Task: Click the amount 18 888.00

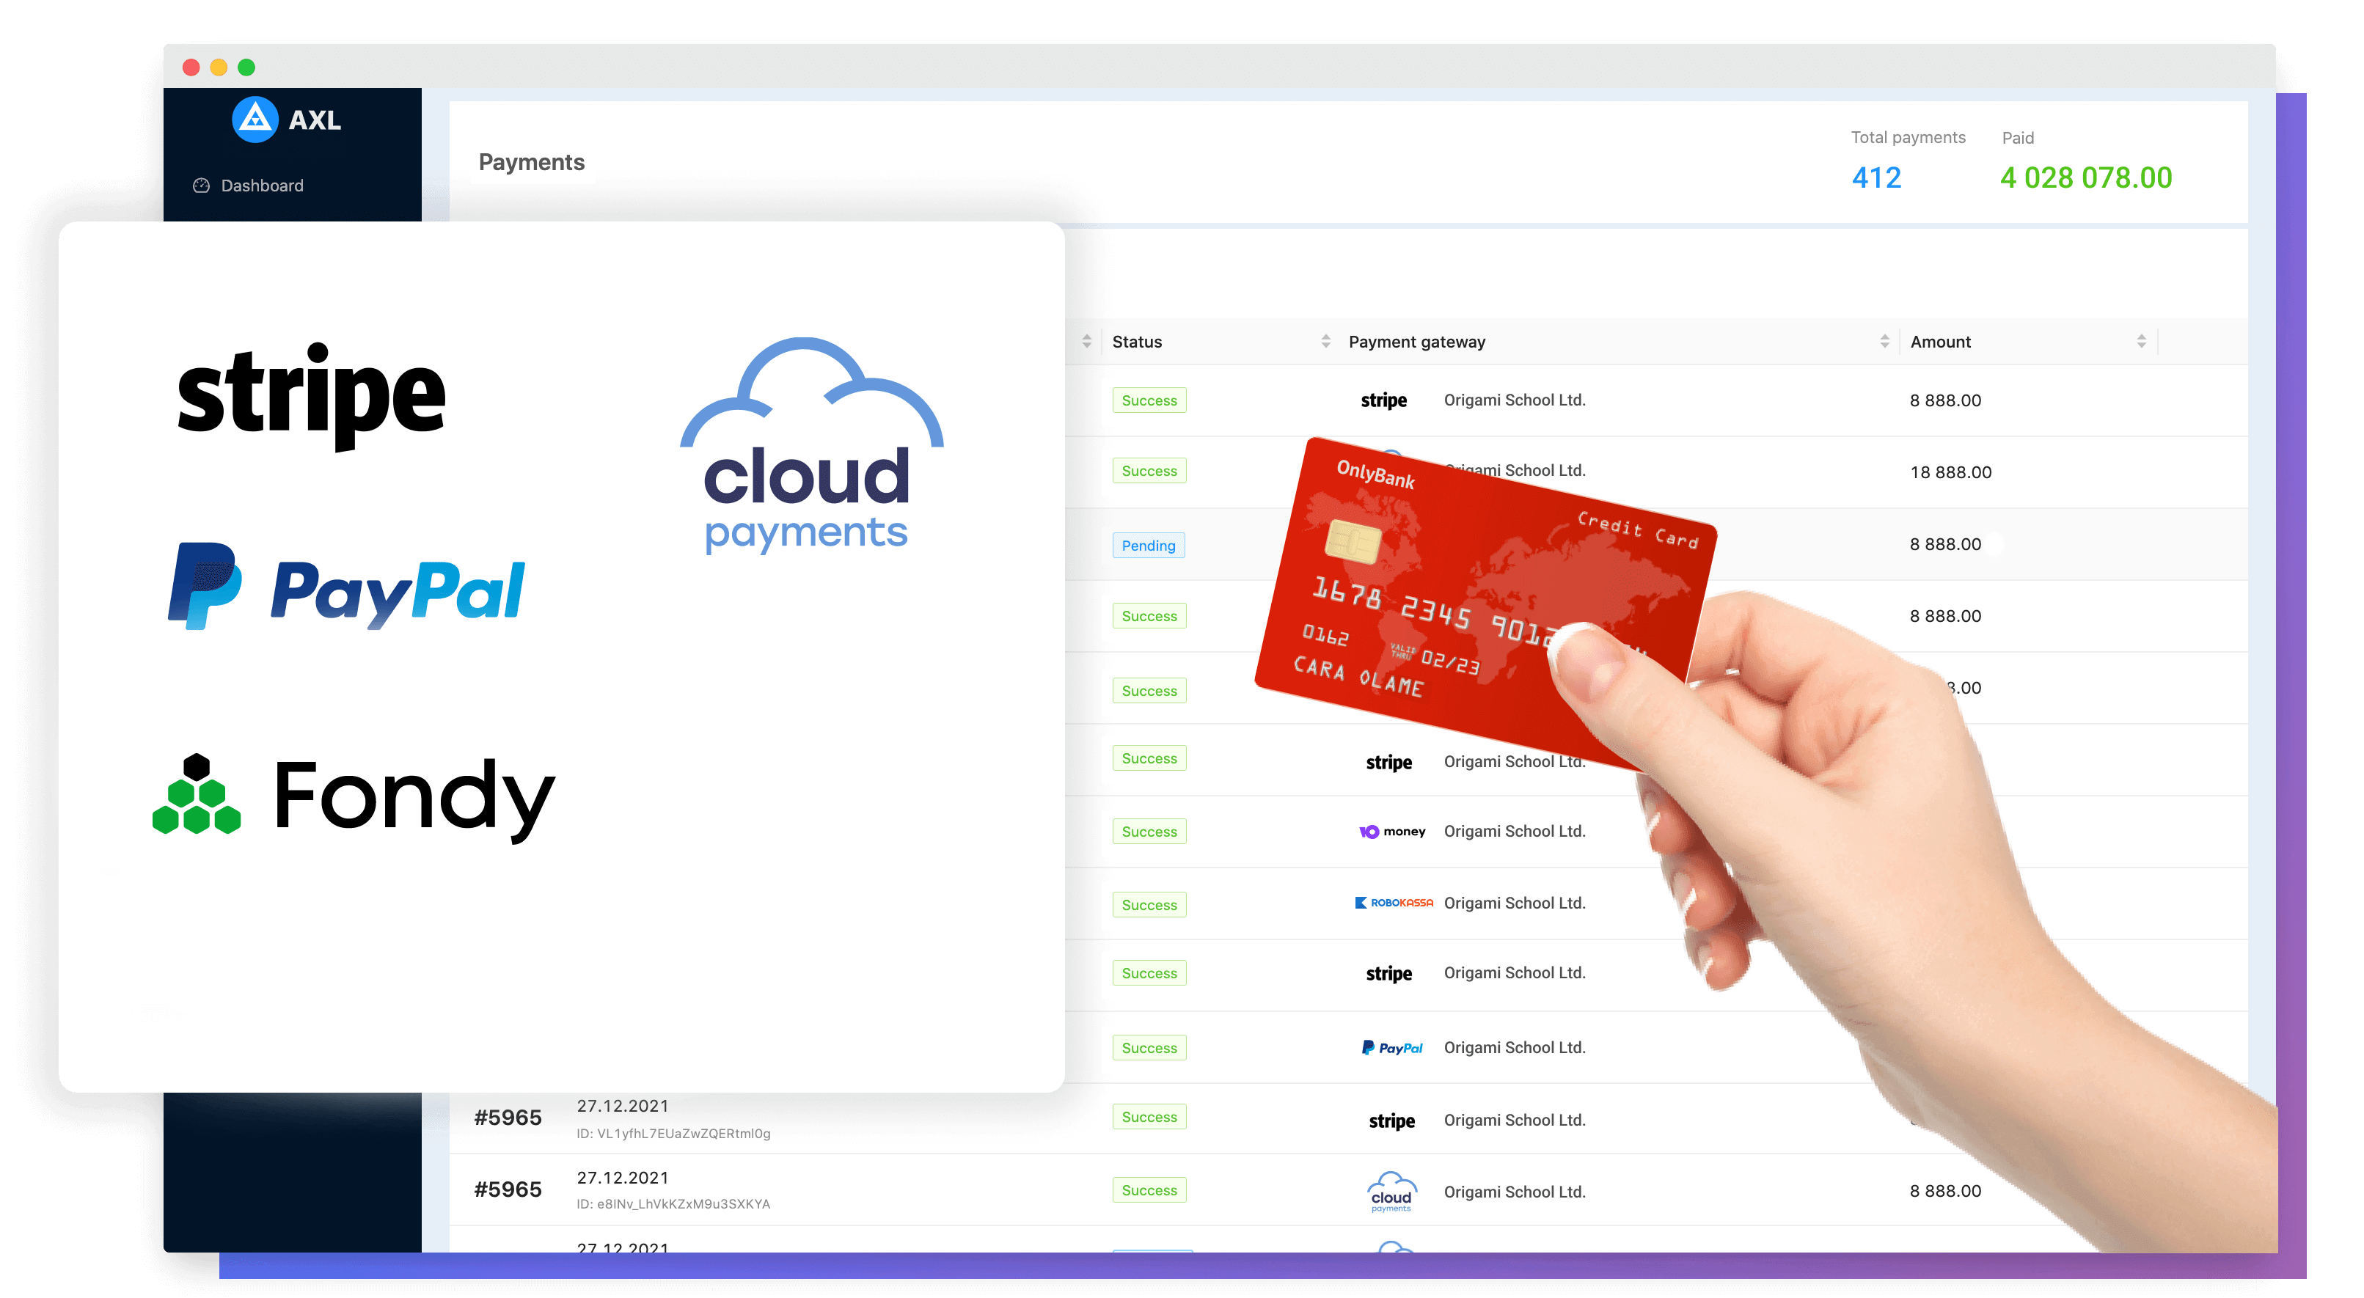Action: (1950, 472)
